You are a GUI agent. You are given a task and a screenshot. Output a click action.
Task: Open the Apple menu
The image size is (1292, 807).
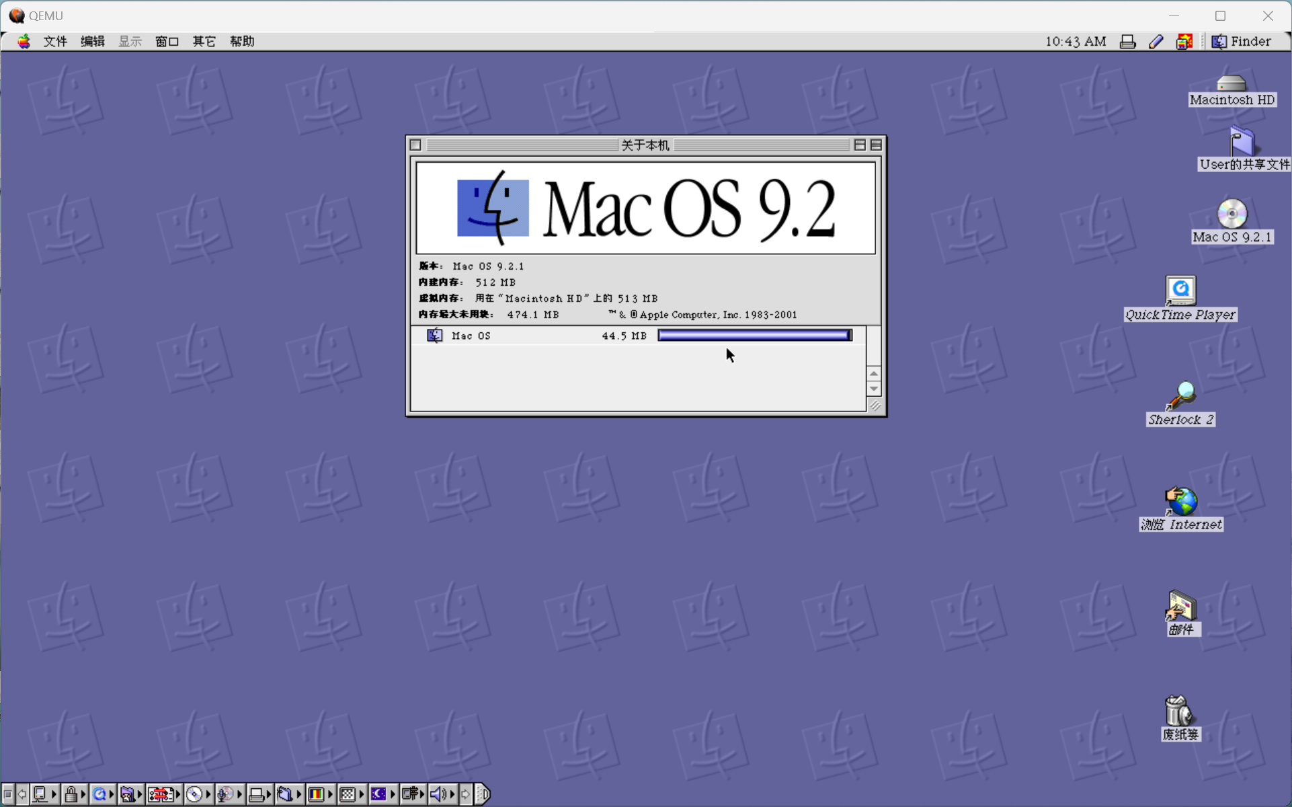coord(24,42)
